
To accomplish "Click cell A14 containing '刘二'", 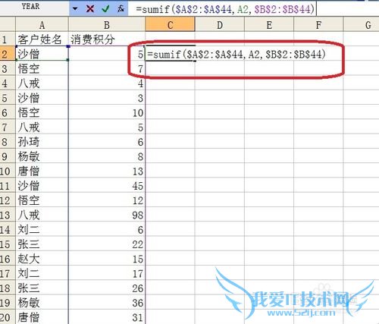I will point(42,230).
